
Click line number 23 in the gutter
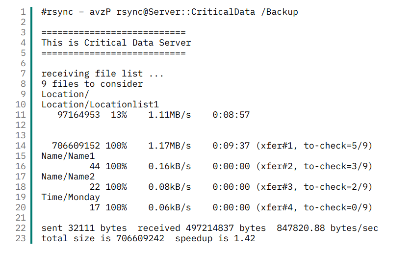(x=21, y=238)
